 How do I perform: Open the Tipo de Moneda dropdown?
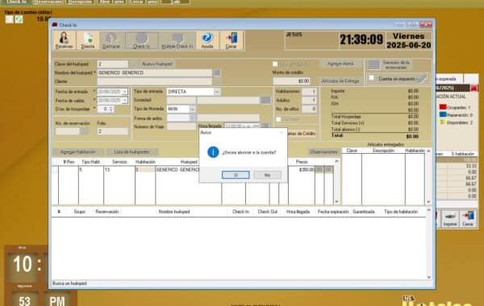(x=192, y=109)
